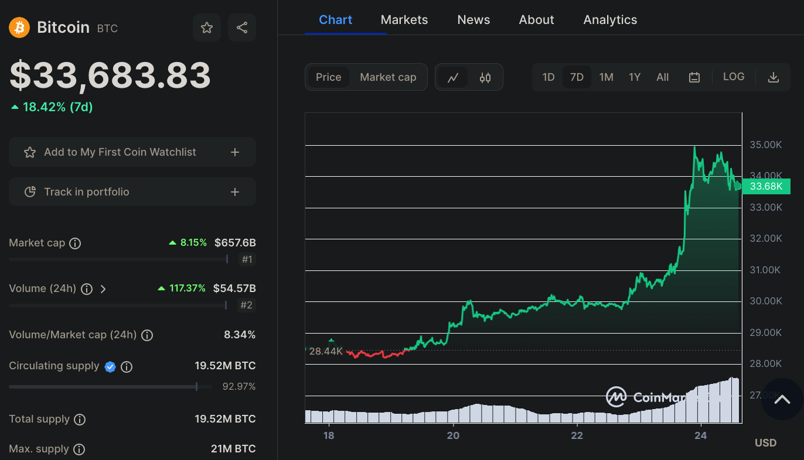Open the calendar date range picker
804x460 pixels.
(694, 77)
